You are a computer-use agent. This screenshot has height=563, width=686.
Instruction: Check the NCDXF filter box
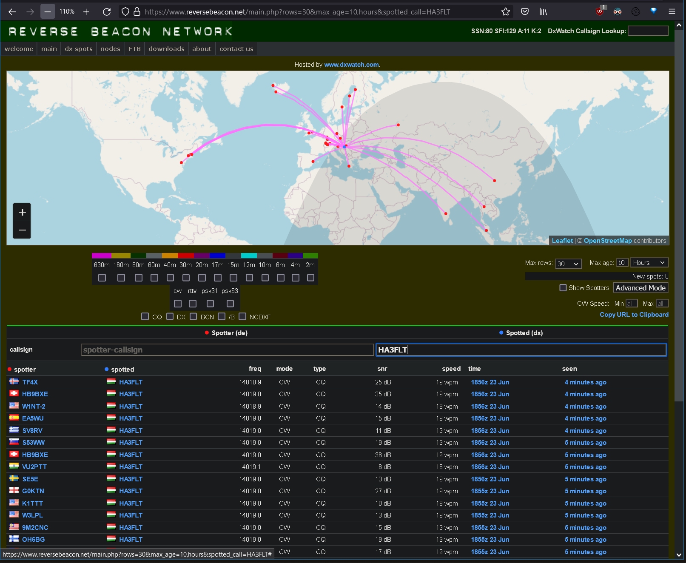[242, 316]
